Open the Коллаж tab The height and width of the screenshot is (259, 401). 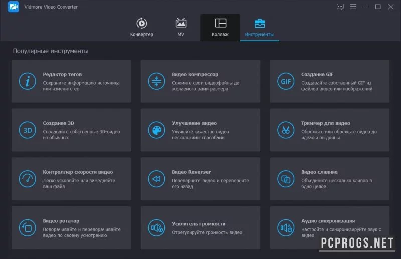220,27
